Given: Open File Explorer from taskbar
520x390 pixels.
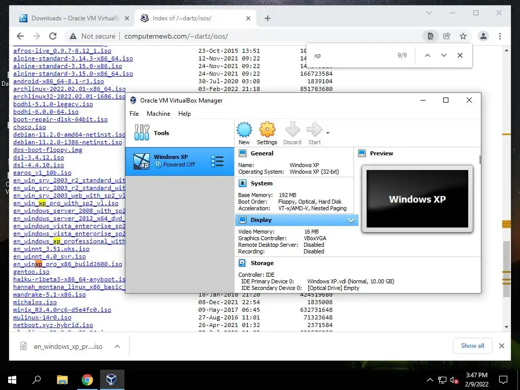Looking at the screenshot, I should coord(62,380).
